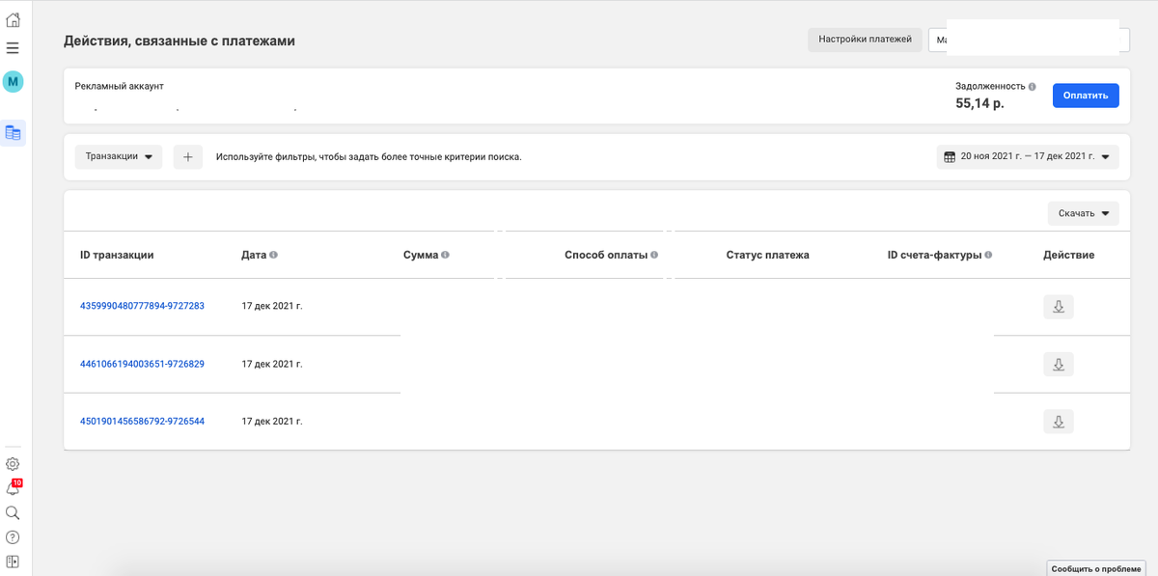The height and width of the screenshot is (576, 1158).
Task: Click Сообщить о проблеме button
Action: [1097, 568]
